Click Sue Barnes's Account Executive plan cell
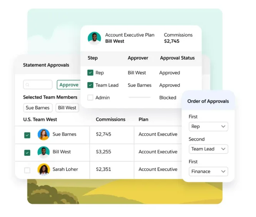The image size is (256, 217). click(x=158, y=134)
